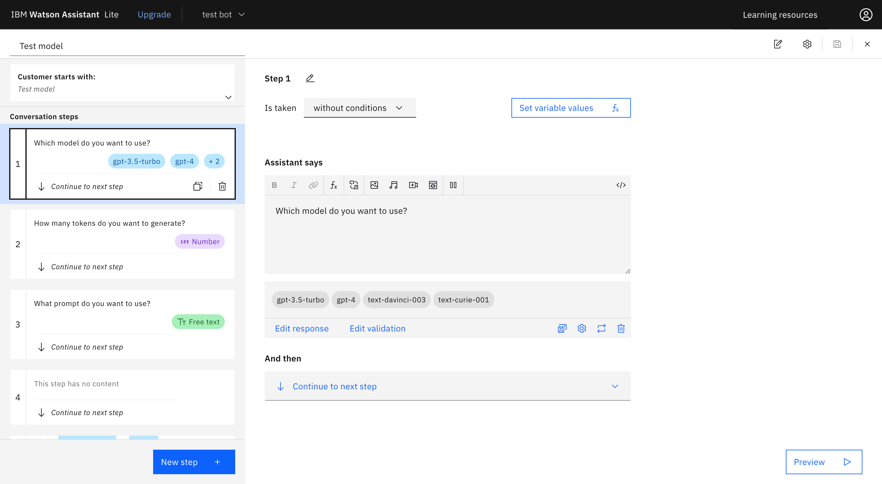Insert video using the camera icon
Viewport: 882px width, 484px height.
point(413,185)
